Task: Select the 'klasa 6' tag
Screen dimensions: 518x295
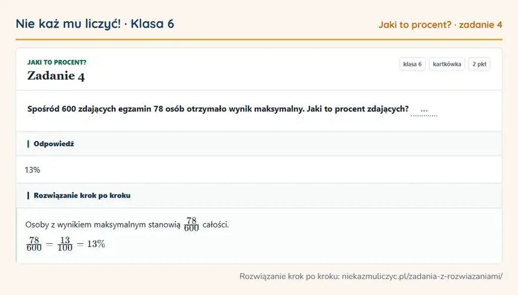Action: 412,64
